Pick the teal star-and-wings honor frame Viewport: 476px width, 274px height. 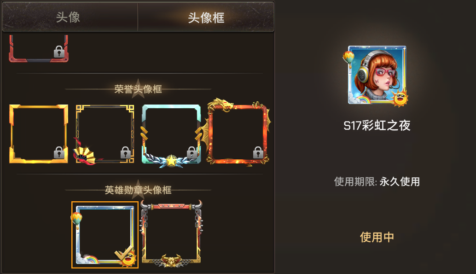171,135
